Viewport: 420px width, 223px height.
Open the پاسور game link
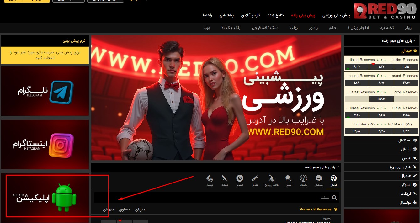click(x=313, y=28)
